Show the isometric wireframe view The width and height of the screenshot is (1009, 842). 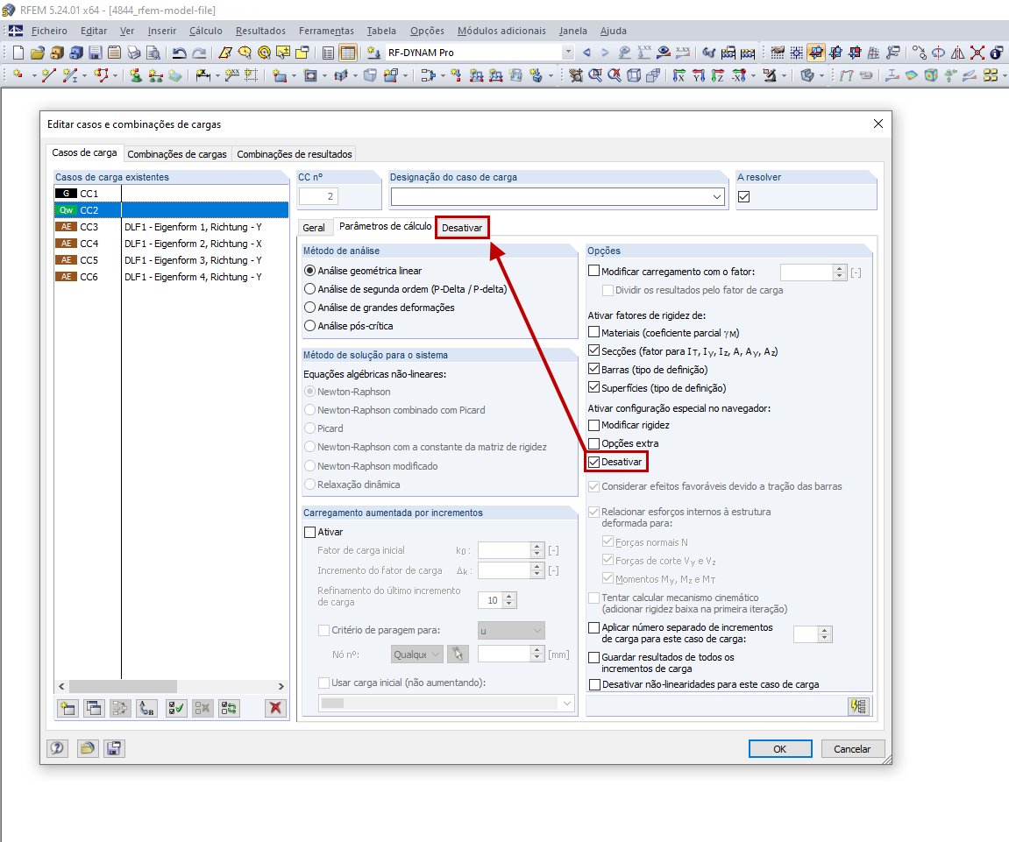[634, 76]
